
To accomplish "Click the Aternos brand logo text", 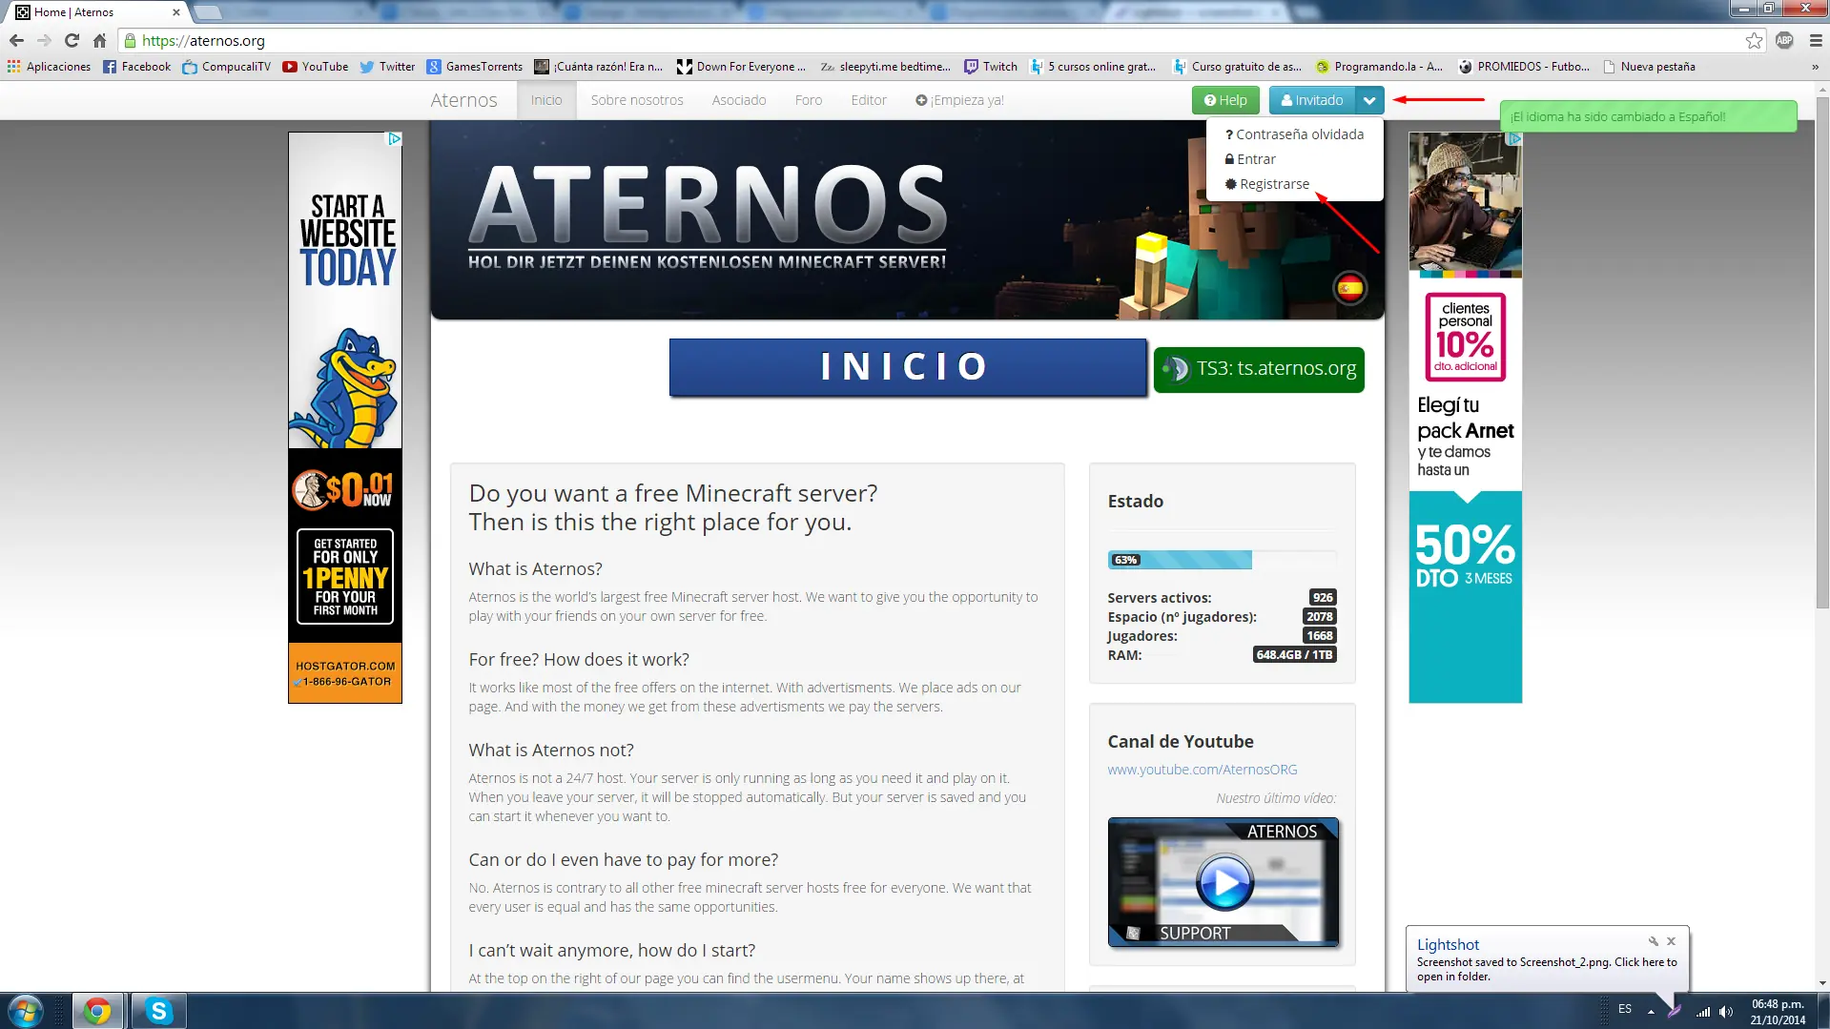I will tap(463, 100).
